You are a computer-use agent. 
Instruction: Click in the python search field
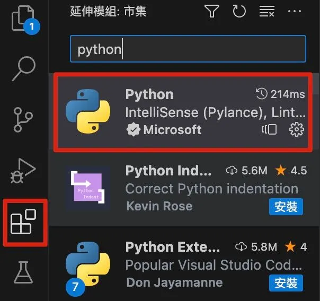(188, 49)
